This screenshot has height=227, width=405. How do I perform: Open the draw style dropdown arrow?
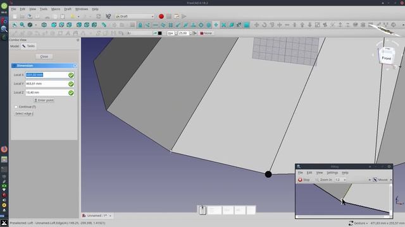point(36,25)
